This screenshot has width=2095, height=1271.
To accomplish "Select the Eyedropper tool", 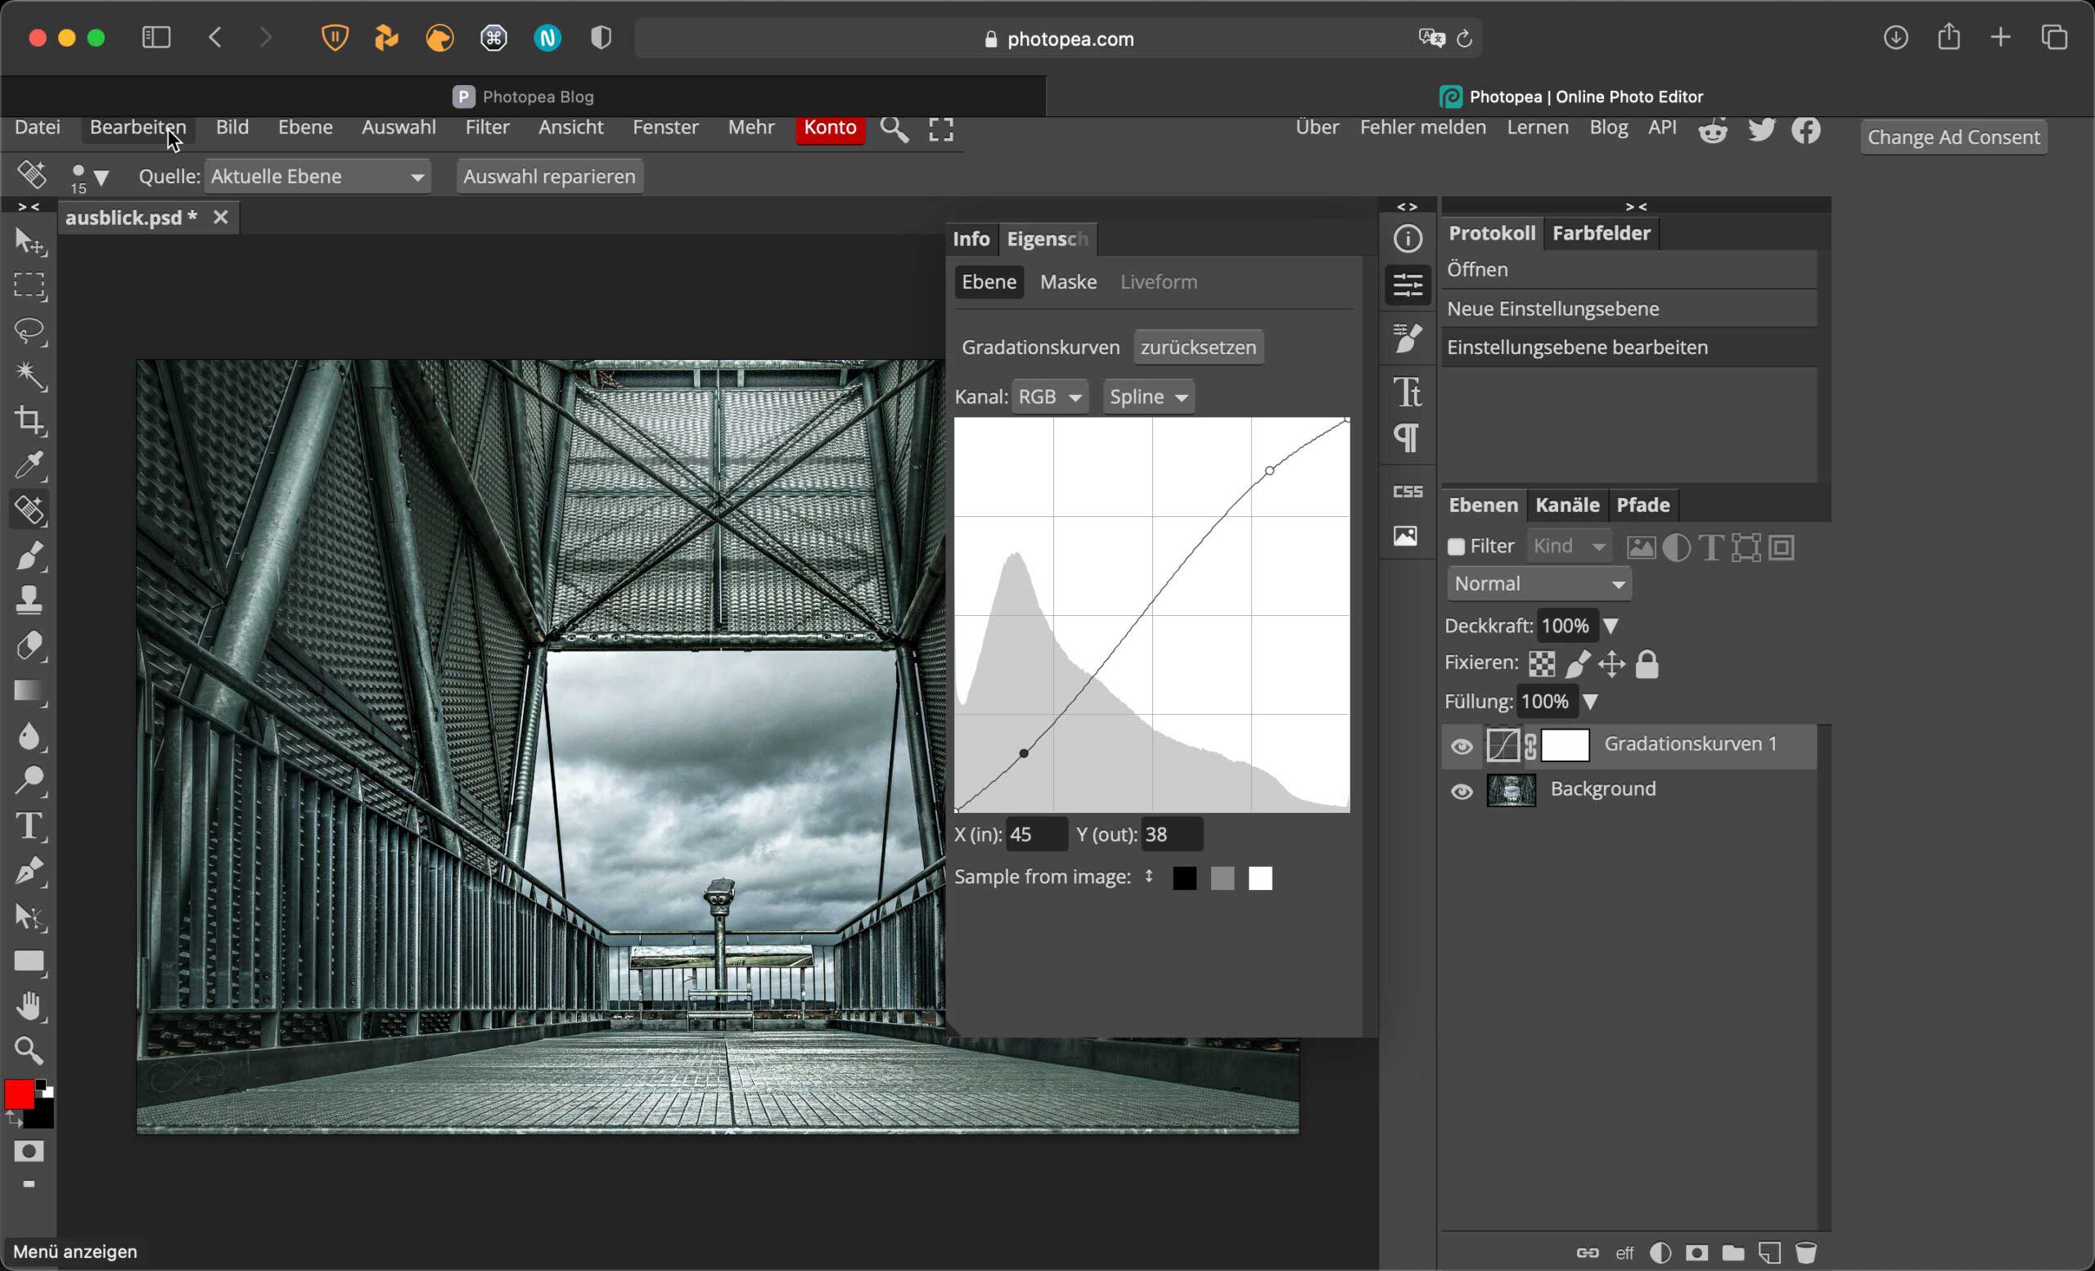I will [x=29, y=465].
